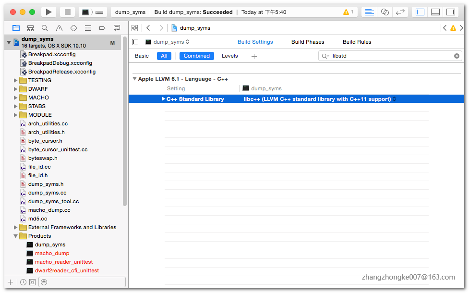Open the Project navigator
Image resolution: width=469 pixels, height=293 pixels.
[x=16, y=28]
